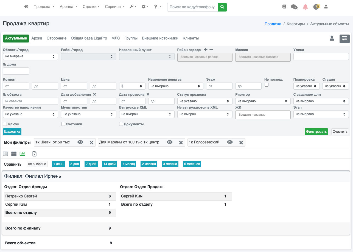The image size is (353, 252).
Task: Compare over 7 дней period
Action: click(91, 164)
